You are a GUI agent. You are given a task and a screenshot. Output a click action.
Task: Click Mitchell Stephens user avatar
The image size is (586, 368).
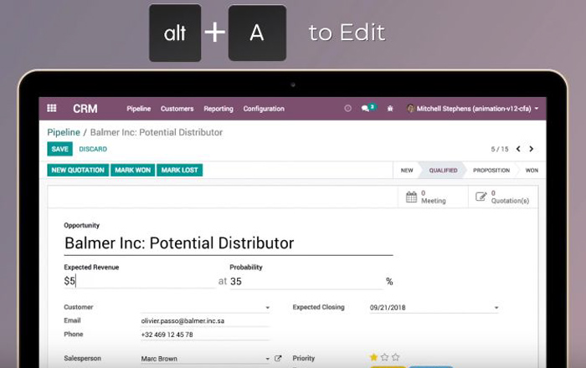click(x=410, y=109)
